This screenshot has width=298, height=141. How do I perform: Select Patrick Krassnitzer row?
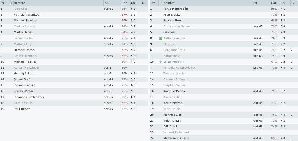(x=74, y=15)
